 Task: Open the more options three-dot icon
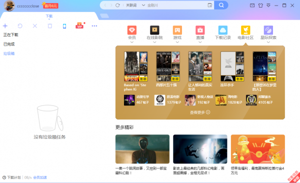pyautogui.click(x=94, y=26)
